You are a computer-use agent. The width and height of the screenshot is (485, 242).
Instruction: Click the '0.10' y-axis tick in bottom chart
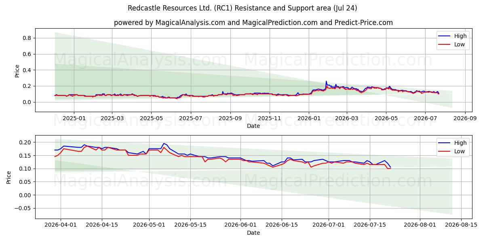coord(25,169)
